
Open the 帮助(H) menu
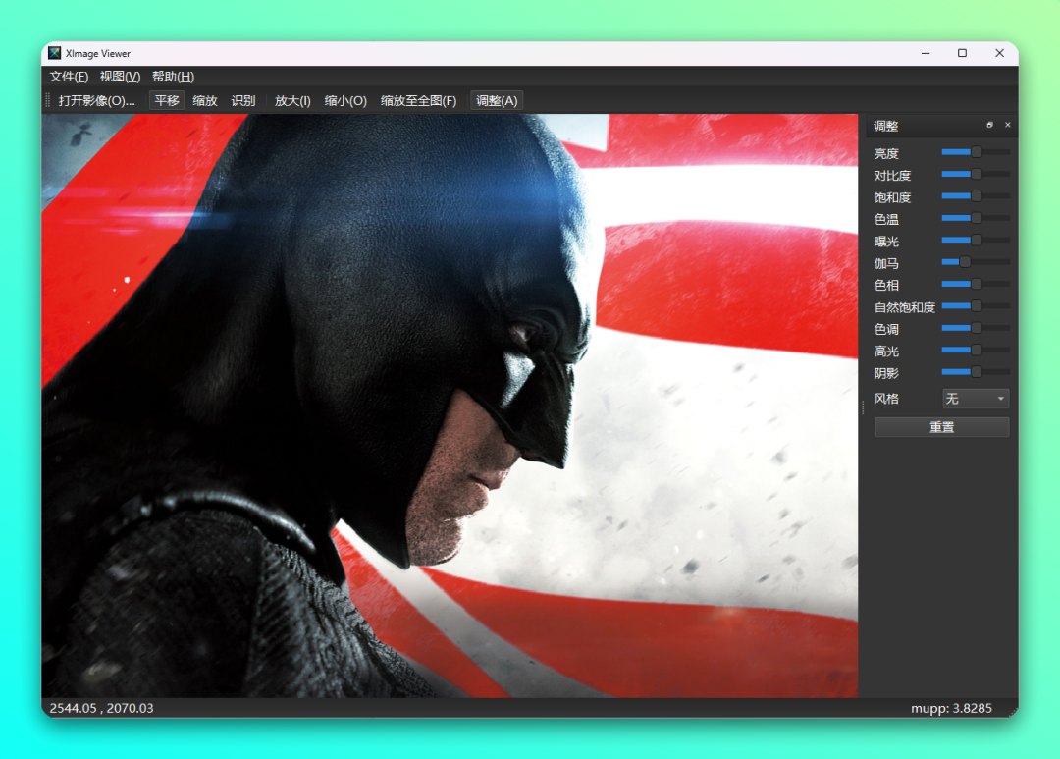pyautogui.click(x=173, y=77)
